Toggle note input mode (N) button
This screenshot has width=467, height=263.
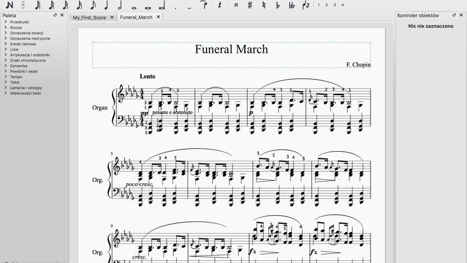pos(10,4)
